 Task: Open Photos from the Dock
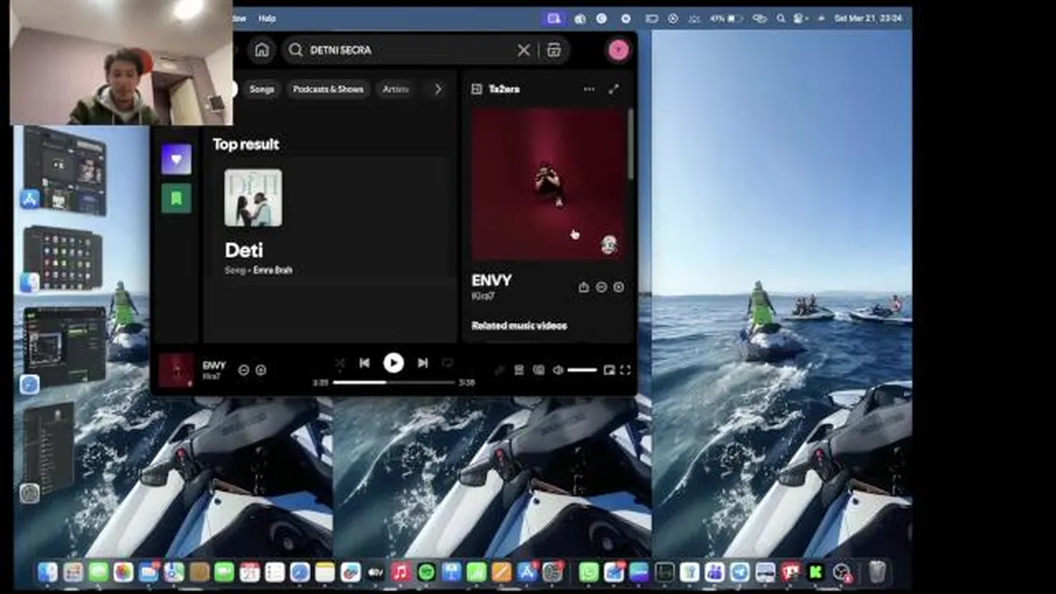click(124, 572)
